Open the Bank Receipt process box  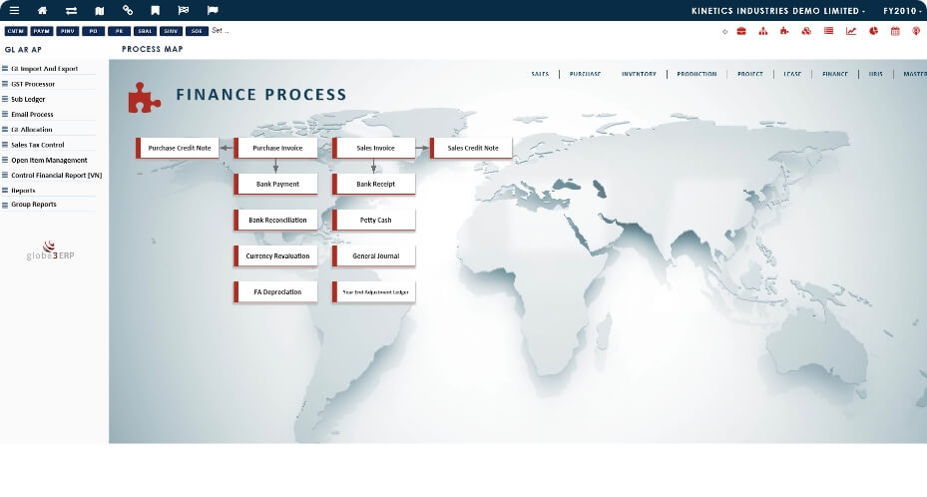(x=374, y=184)
